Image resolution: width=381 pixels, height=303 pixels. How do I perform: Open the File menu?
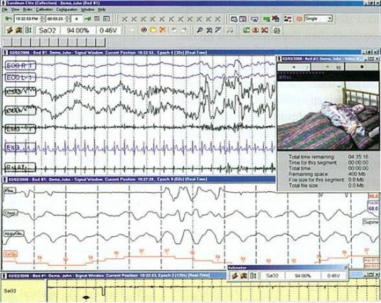[x=5, y=10]
